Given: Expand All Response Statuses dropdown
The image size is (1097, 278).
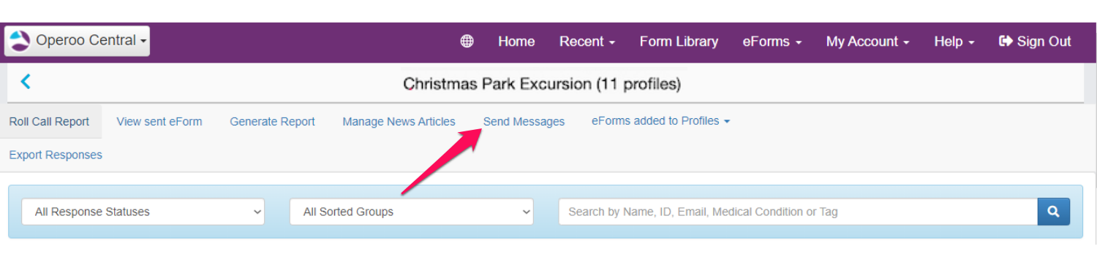Looking at the screenshot, I should (x=143, y=212).
